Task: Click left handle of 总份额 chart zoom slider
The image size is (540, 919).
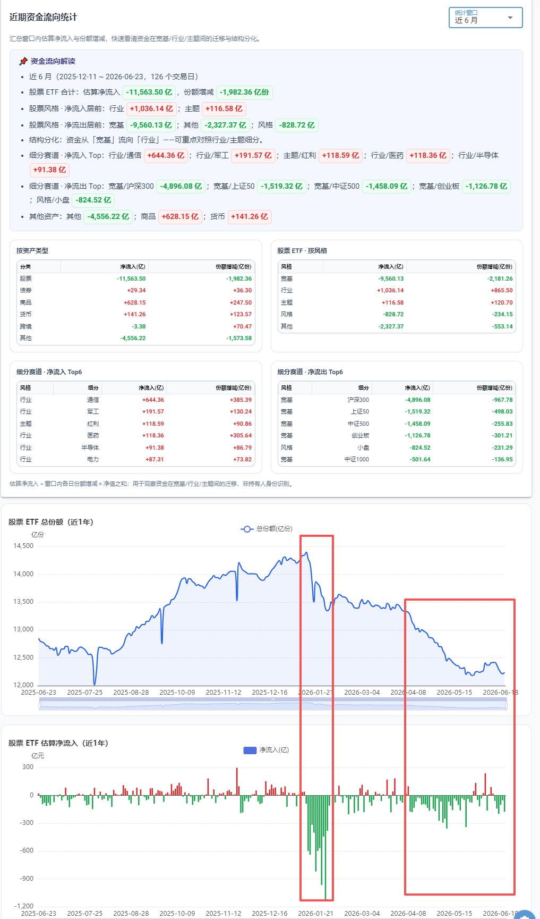Action: coord(39,705)
